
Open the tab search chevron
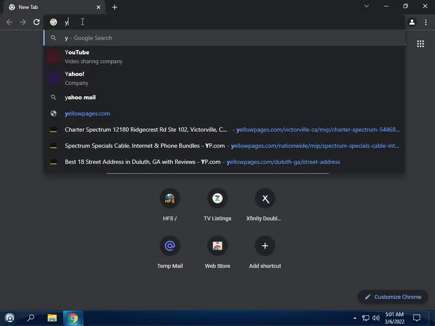click(x=367, y=6)
